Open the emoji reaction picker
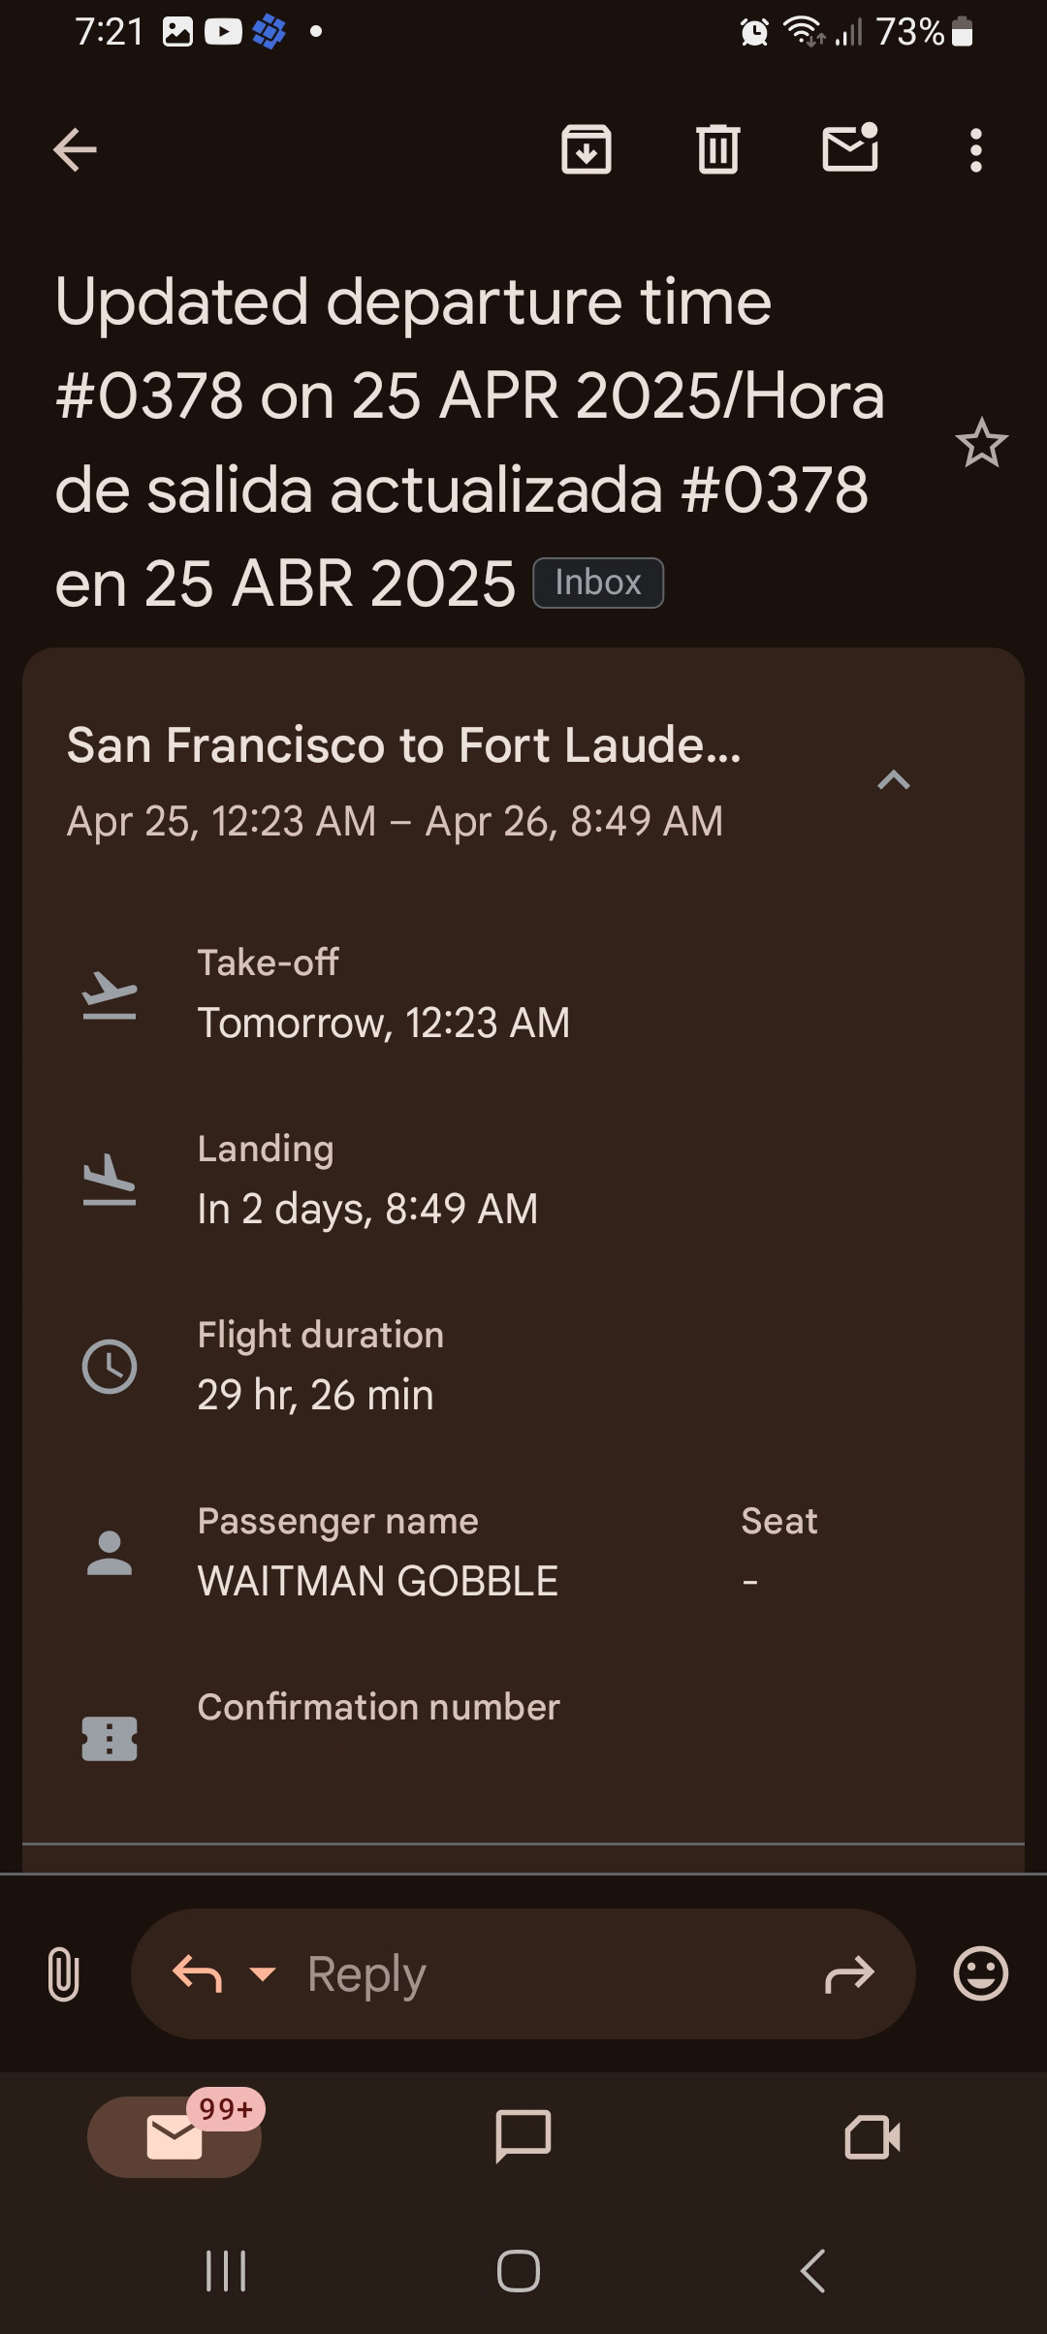The width and height of the screenshot is (1047, 2334). (x=981, y=1972)
